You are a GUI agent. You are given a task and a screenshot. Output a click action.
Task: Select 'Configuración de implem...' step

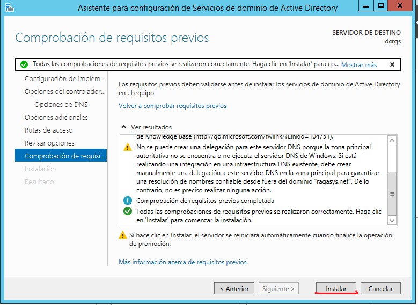(x=65, y=79)
